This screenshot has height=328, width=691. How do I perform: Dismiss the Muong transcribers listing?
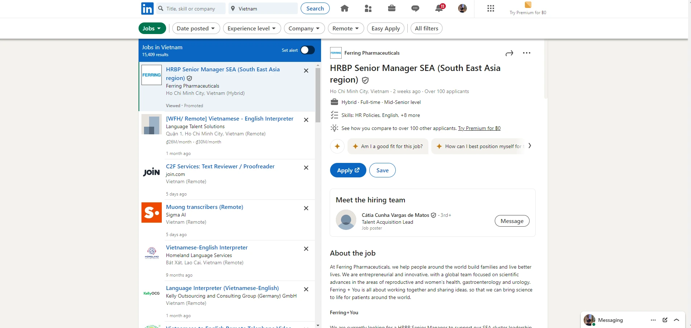306,208
